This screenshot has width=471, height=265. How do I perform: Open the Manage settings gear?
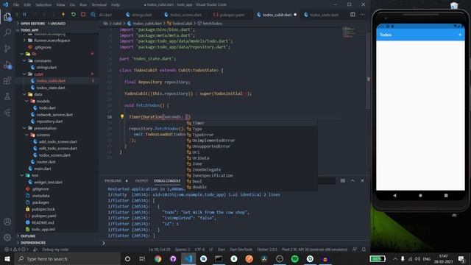pos(7,237)
